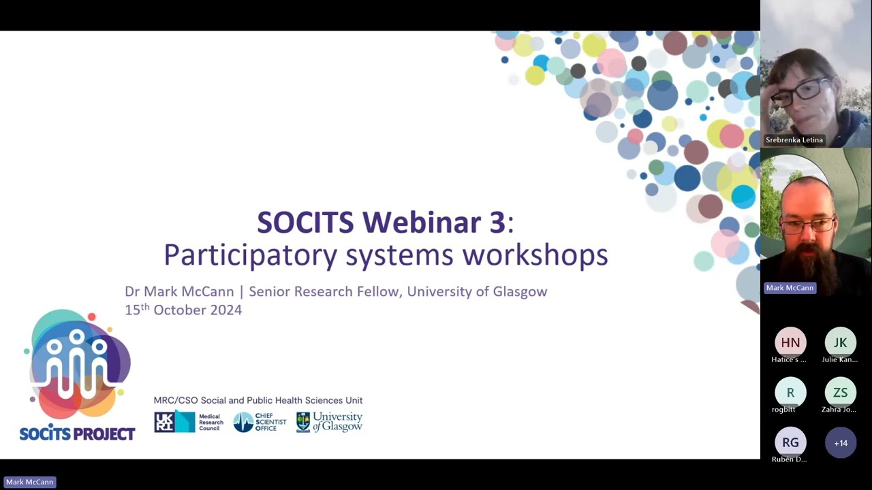The height and width of the screenshot is (490, 872).
Task: Click the '15th October 2024' date text
Action: coord(183,310)
